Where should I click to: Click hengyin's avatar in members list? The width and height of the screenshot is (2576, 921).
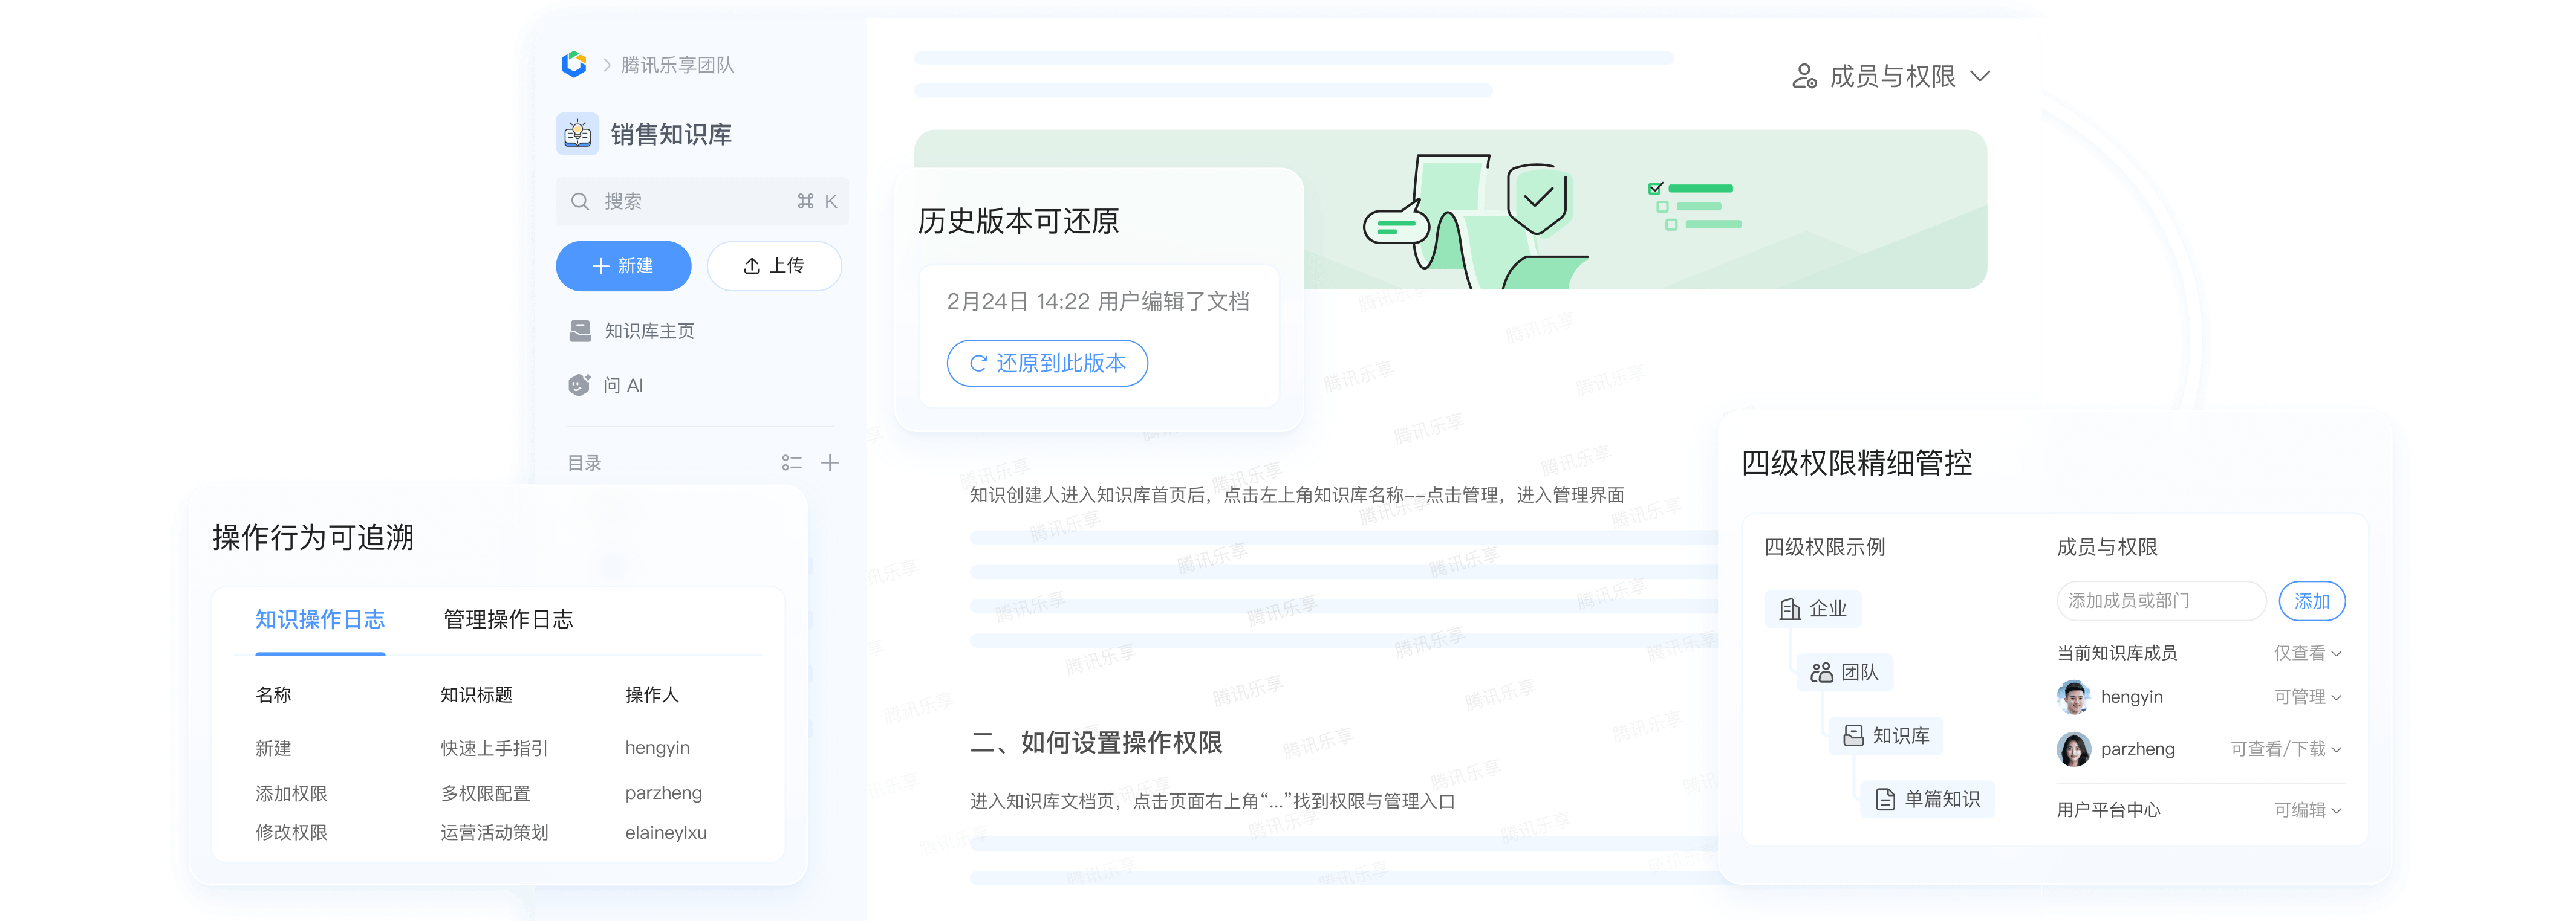[2073, 697]
